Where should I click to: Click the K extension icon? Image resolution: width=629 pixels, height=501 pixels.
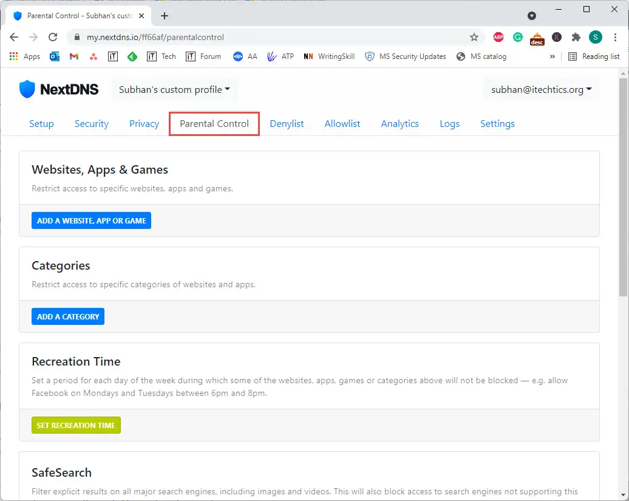coord(556,37)
